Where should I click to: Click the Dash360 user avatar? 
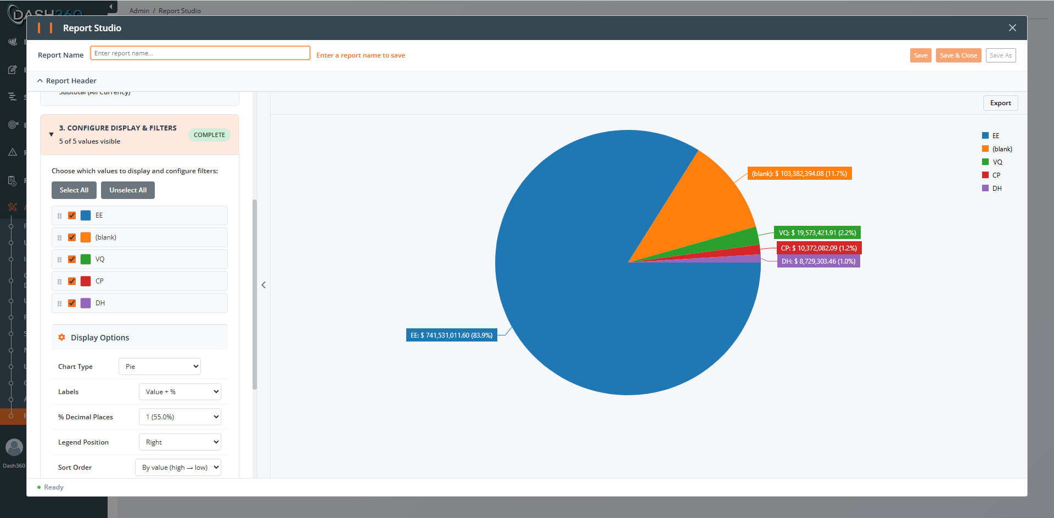pyautogui.click(x=14, y=447)
